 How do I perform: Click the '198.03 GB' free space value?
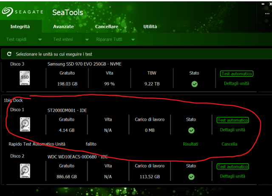tap(67, 84)
